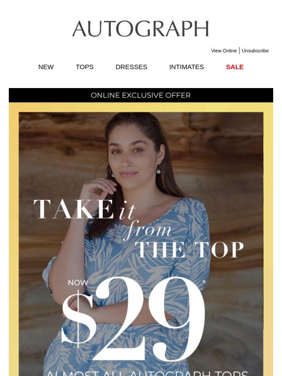Click 'THE TOP' headline text
This screenshot has width=282, height=376.
(189, 249)
